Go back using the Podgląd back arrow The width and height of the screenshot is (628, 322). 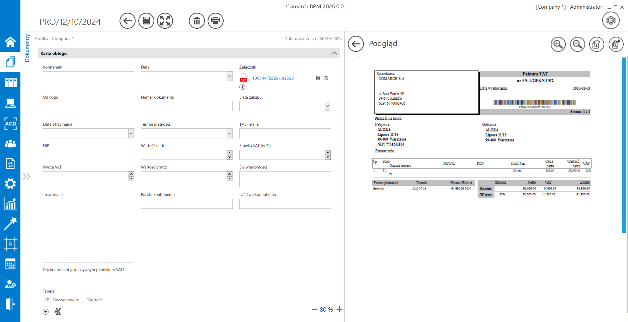click(356, 44)
